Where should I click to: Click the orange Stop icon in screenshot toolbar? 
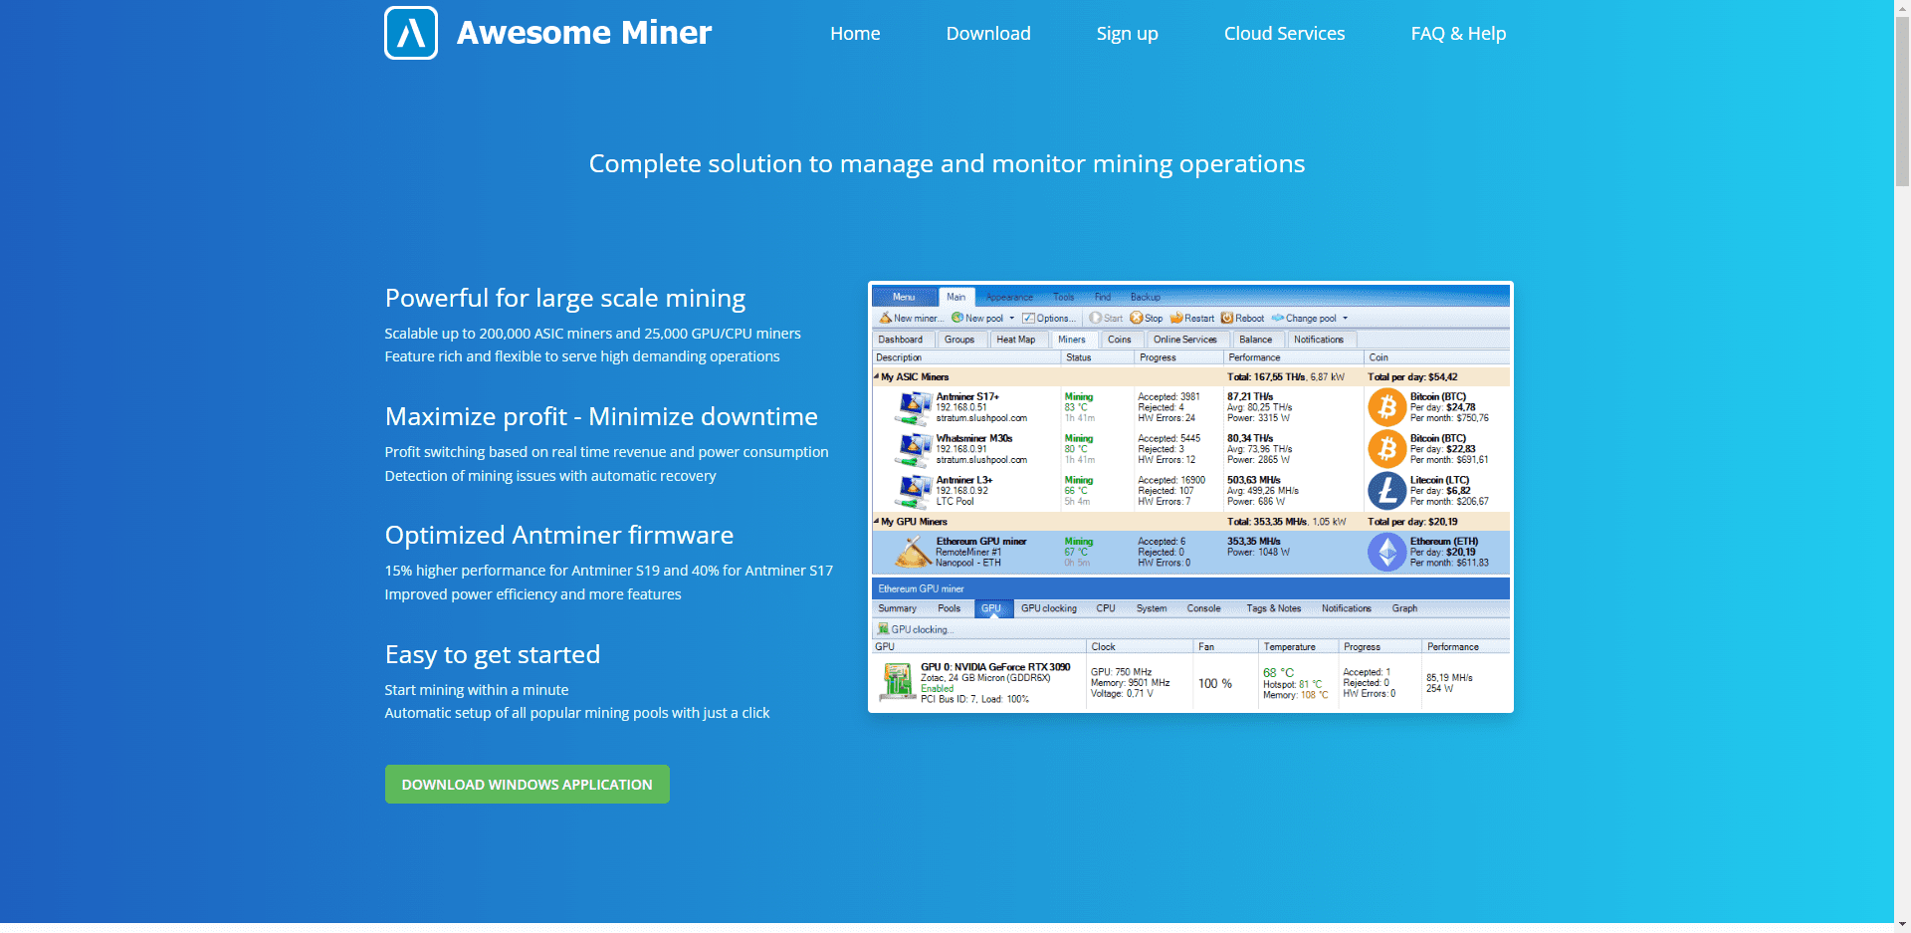[x=1136, y=319]
